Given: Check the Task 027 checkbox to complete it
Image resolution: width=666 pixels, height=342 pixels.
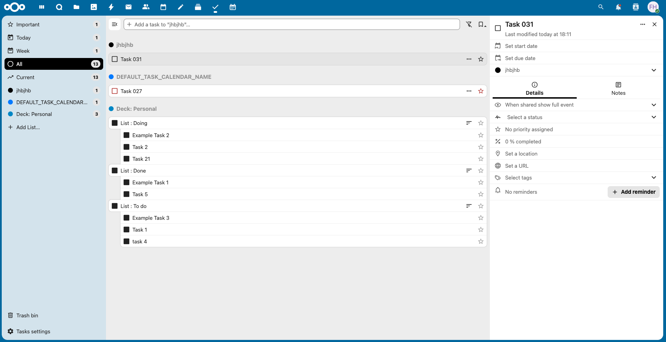Looking at the screenshot, I should click(115, 91).
